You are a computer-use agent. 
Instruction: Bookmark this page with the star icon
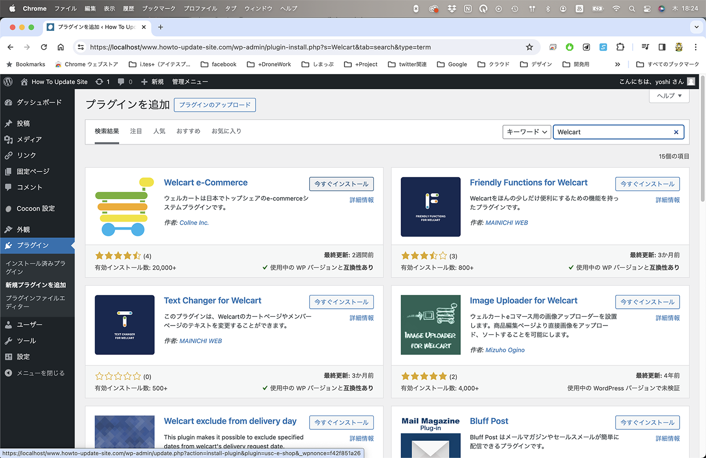(x=529, y=47)
